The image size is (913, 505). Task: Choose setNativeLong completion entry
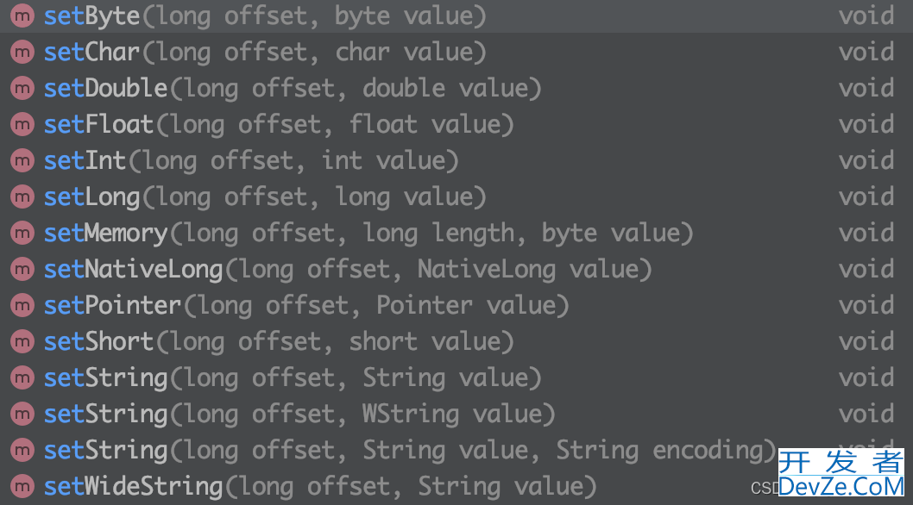coord(456,270)
